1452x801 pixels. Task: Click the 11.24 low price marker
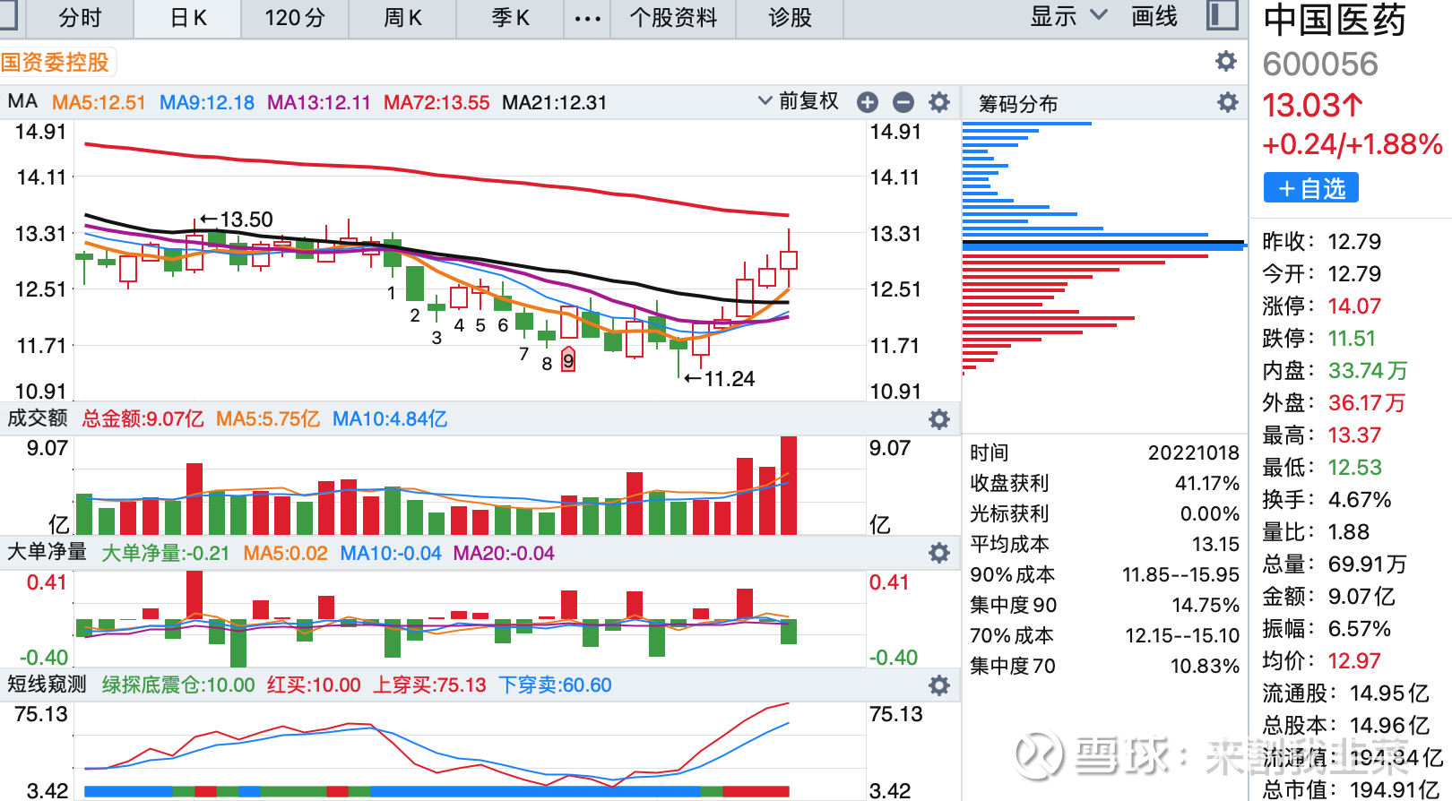[720, 379]
